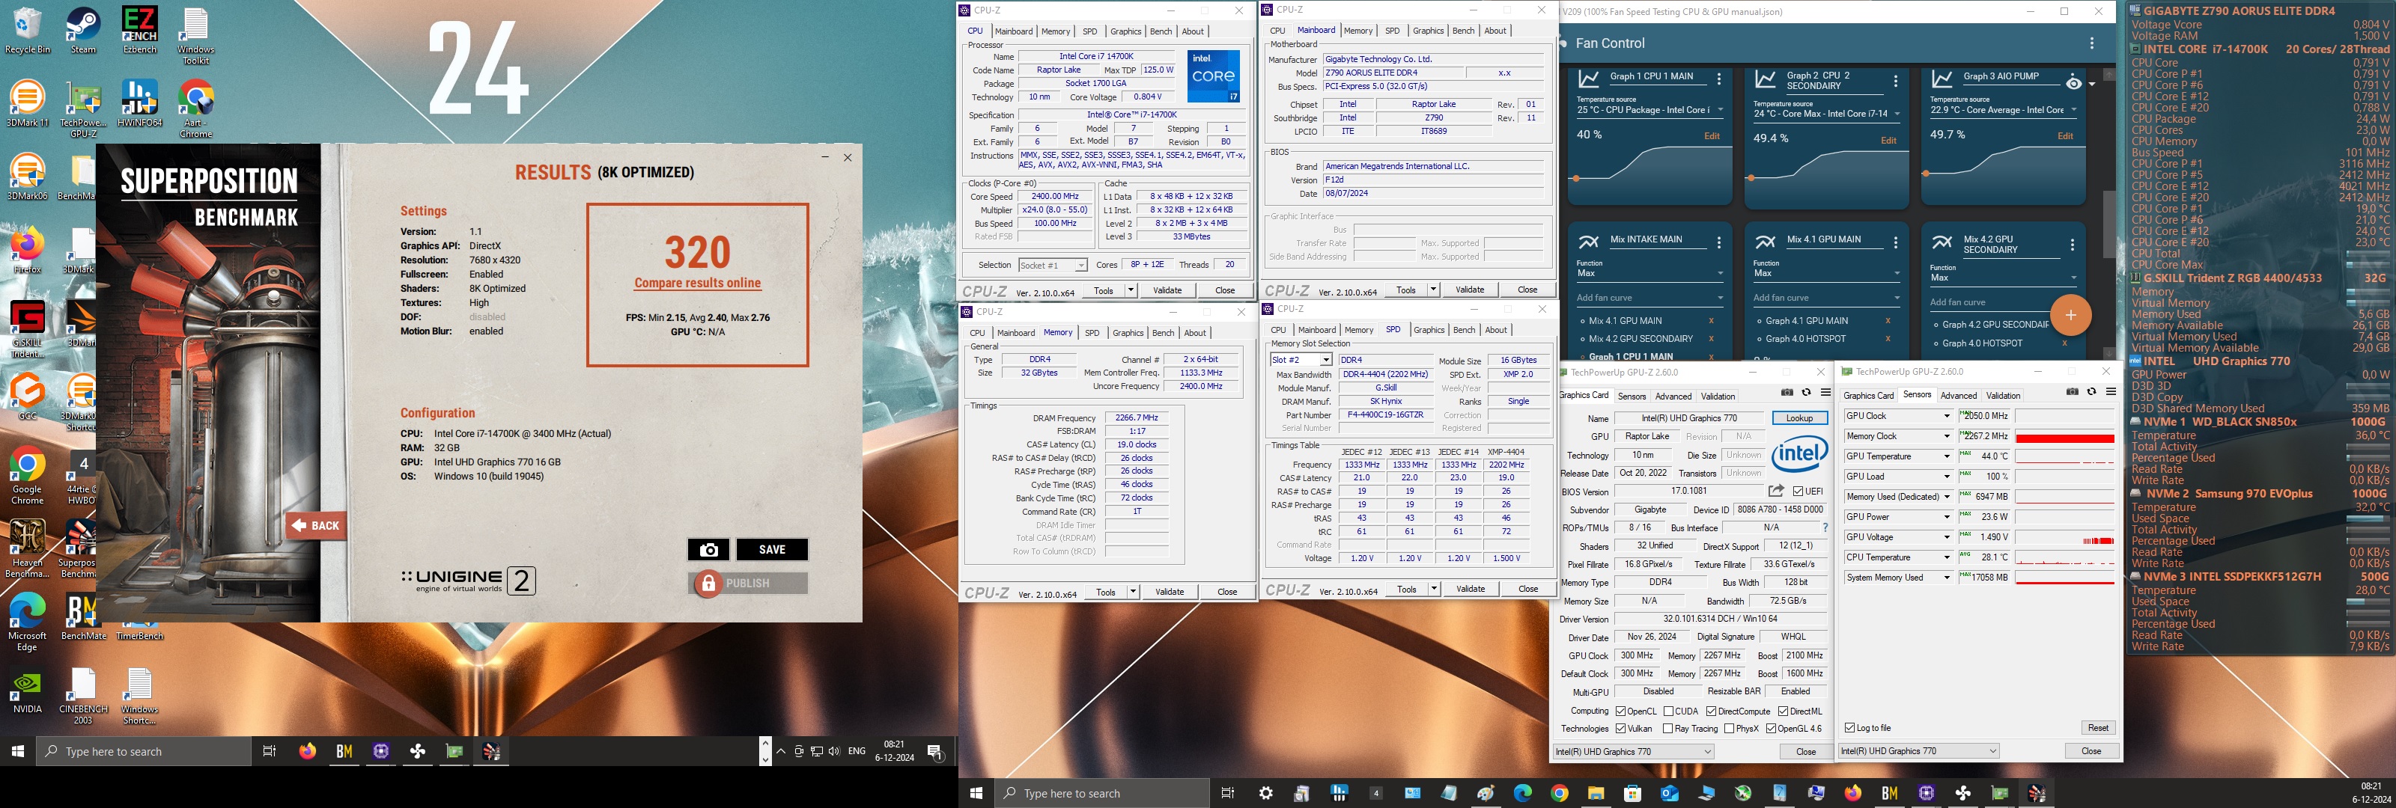Toggle the Vulkan checkbox
The image size is (2396, 808).
[x=1621, y=729]
